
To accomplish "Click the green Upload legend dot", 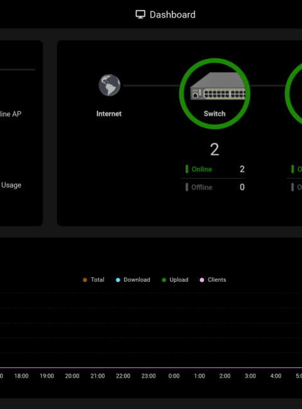I will point(164,280).
